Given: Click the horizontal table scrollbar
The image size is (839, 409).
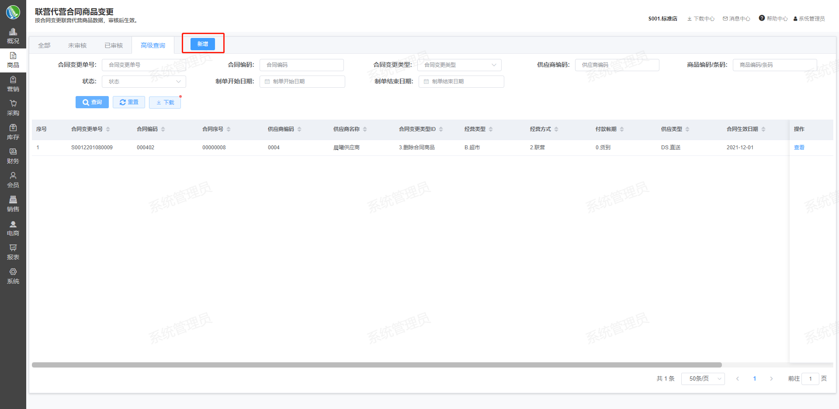Looking at the screenshot, I should point(377,365).
